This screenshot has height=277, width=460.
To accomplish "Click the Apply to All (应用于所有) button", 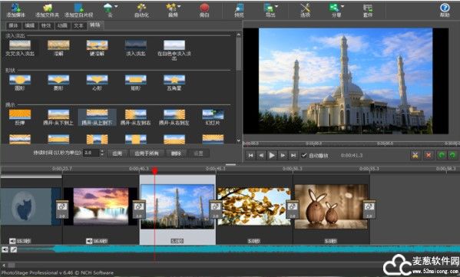I will pos(147,153).
